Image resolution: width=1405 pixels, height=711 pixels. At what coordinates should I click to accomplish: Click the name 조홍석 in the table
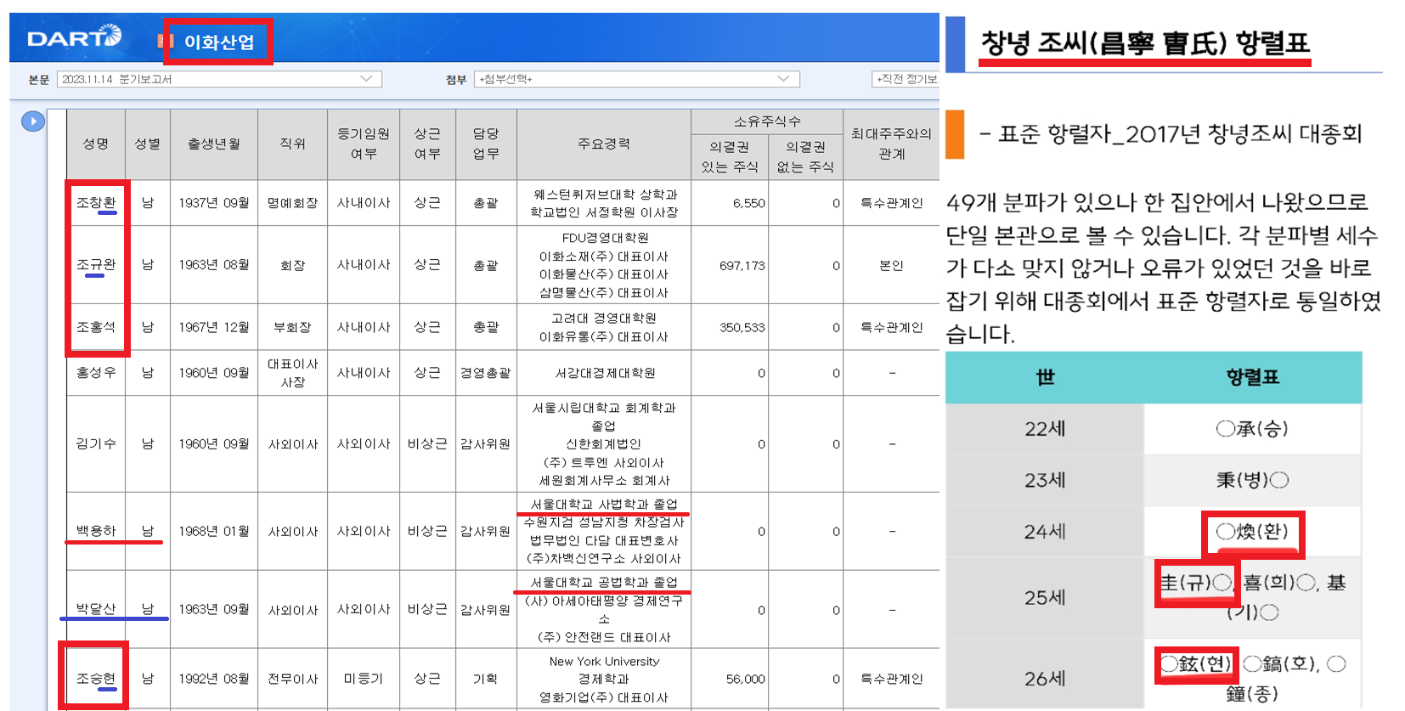click(96, 327)
